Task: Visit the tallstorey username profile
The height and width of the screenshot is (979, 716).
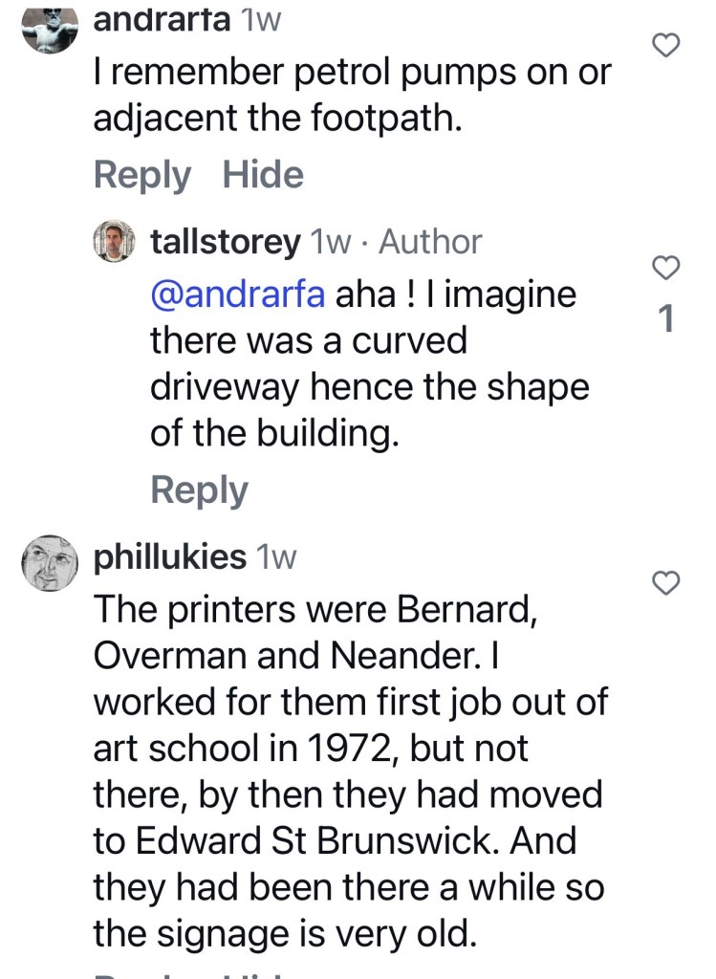Action: coord(225,242)
